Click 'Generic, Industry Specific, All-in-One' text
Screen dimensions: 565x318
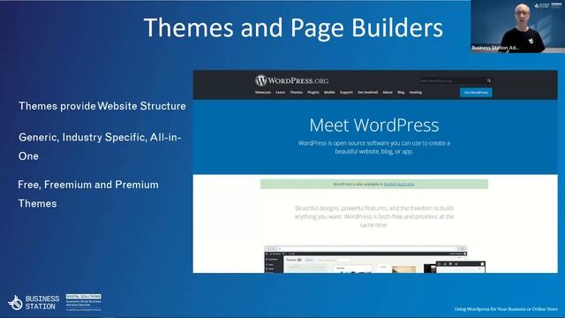coord(100,147)
